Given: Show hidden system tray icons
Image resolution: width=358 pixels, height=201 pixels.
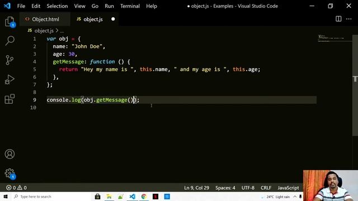Looking at the screenshot, I should [x=295, y=197].
